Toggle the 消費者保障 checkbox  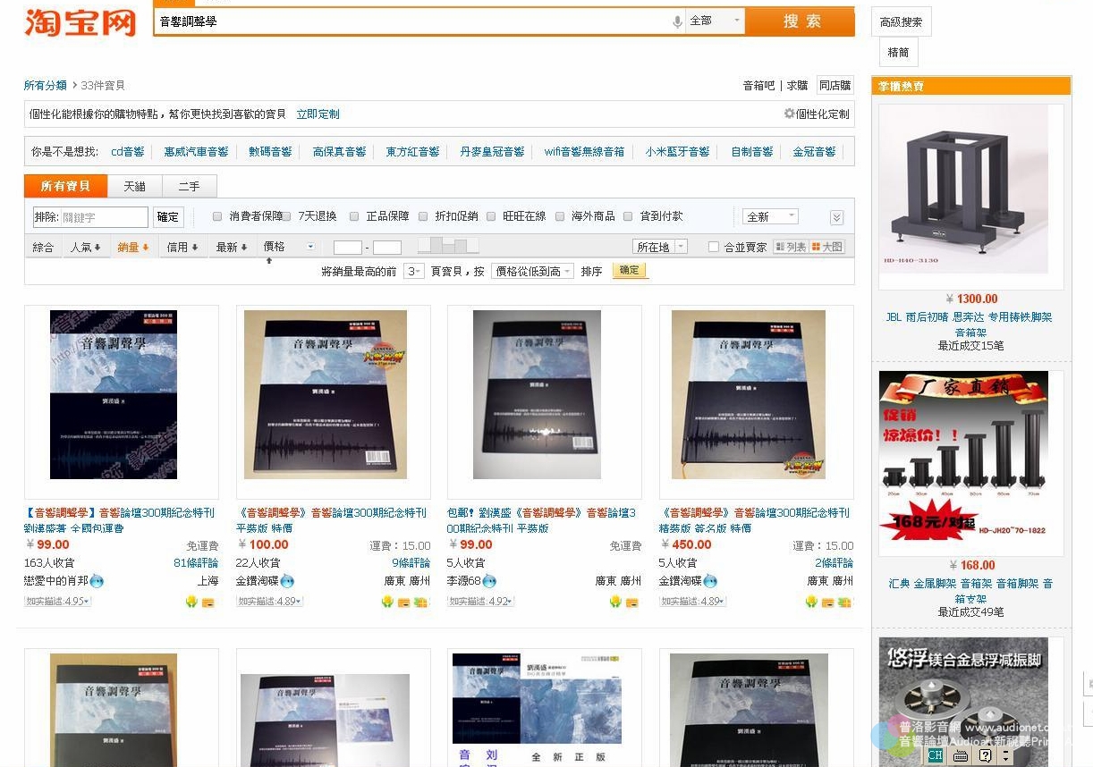tap(217, 216)
